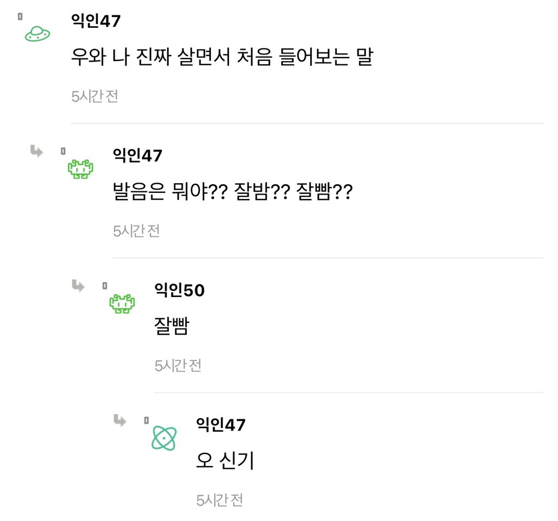Click the small badge above the atom avatar

coord(146,420)
